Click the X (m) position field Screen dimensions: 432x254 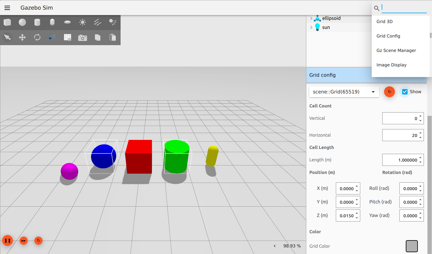coord(348,188)
